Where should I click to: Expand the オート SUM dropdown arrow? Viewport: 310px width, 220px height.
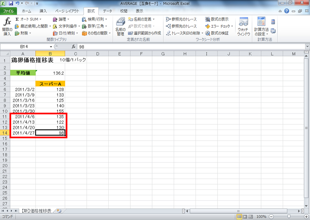tap(41, 19)
